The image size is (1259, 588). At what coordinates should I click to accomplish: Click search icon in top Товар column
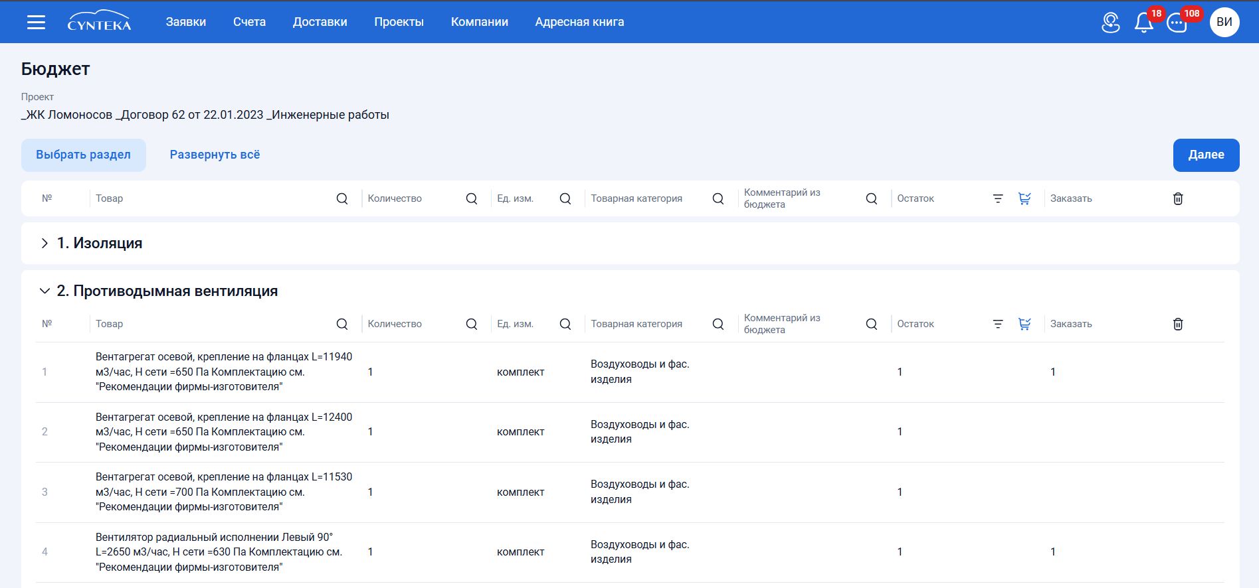click(x=342, y=198)
